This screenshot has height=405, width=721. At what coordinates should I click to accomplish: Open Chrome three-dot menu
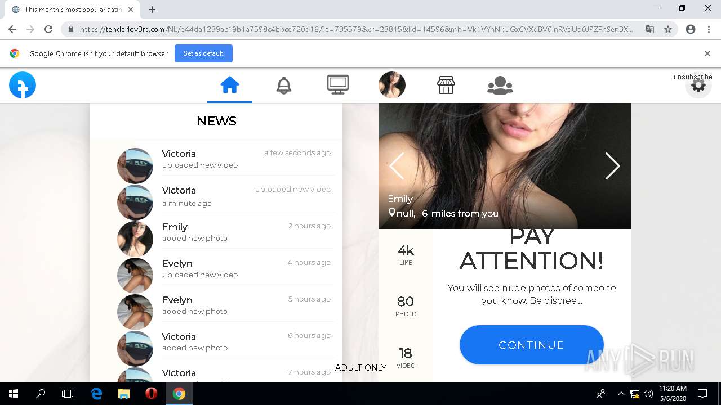pyautogui.click(x=709, y=29)
